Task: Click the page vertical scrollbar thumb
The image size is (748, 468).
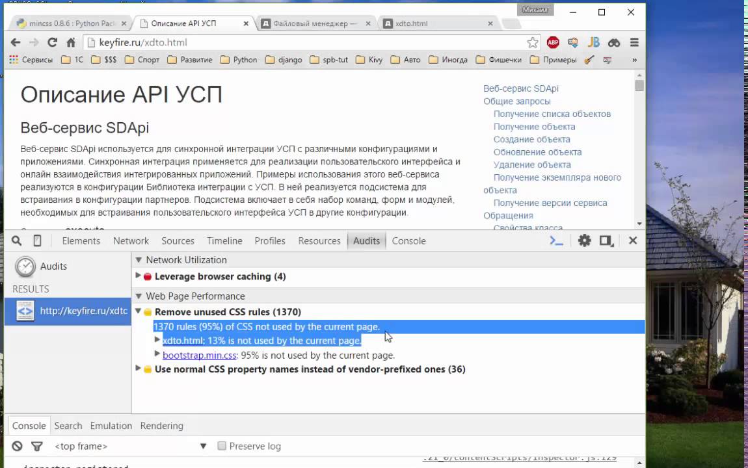Action: (x=639, y=85)
